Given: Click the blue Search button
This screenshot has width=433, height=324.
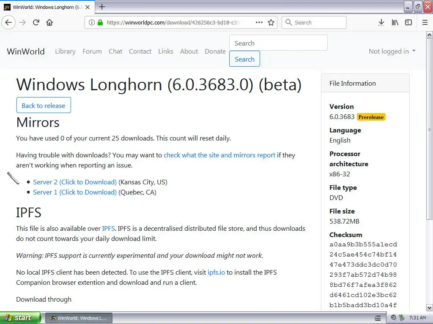Looking at the screenshot, I should (244, 59).
